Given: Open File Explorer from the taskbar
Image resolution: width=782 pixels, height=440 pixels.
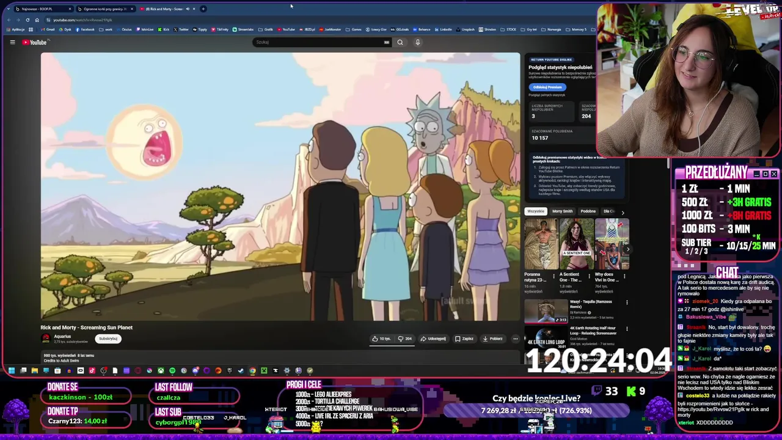Looking at the screenshot, I should [x=34, y=370].
